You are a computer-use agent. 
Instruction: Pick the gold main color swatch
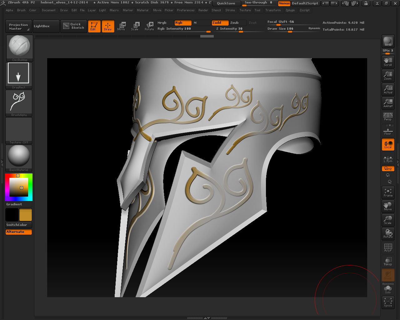26,215
